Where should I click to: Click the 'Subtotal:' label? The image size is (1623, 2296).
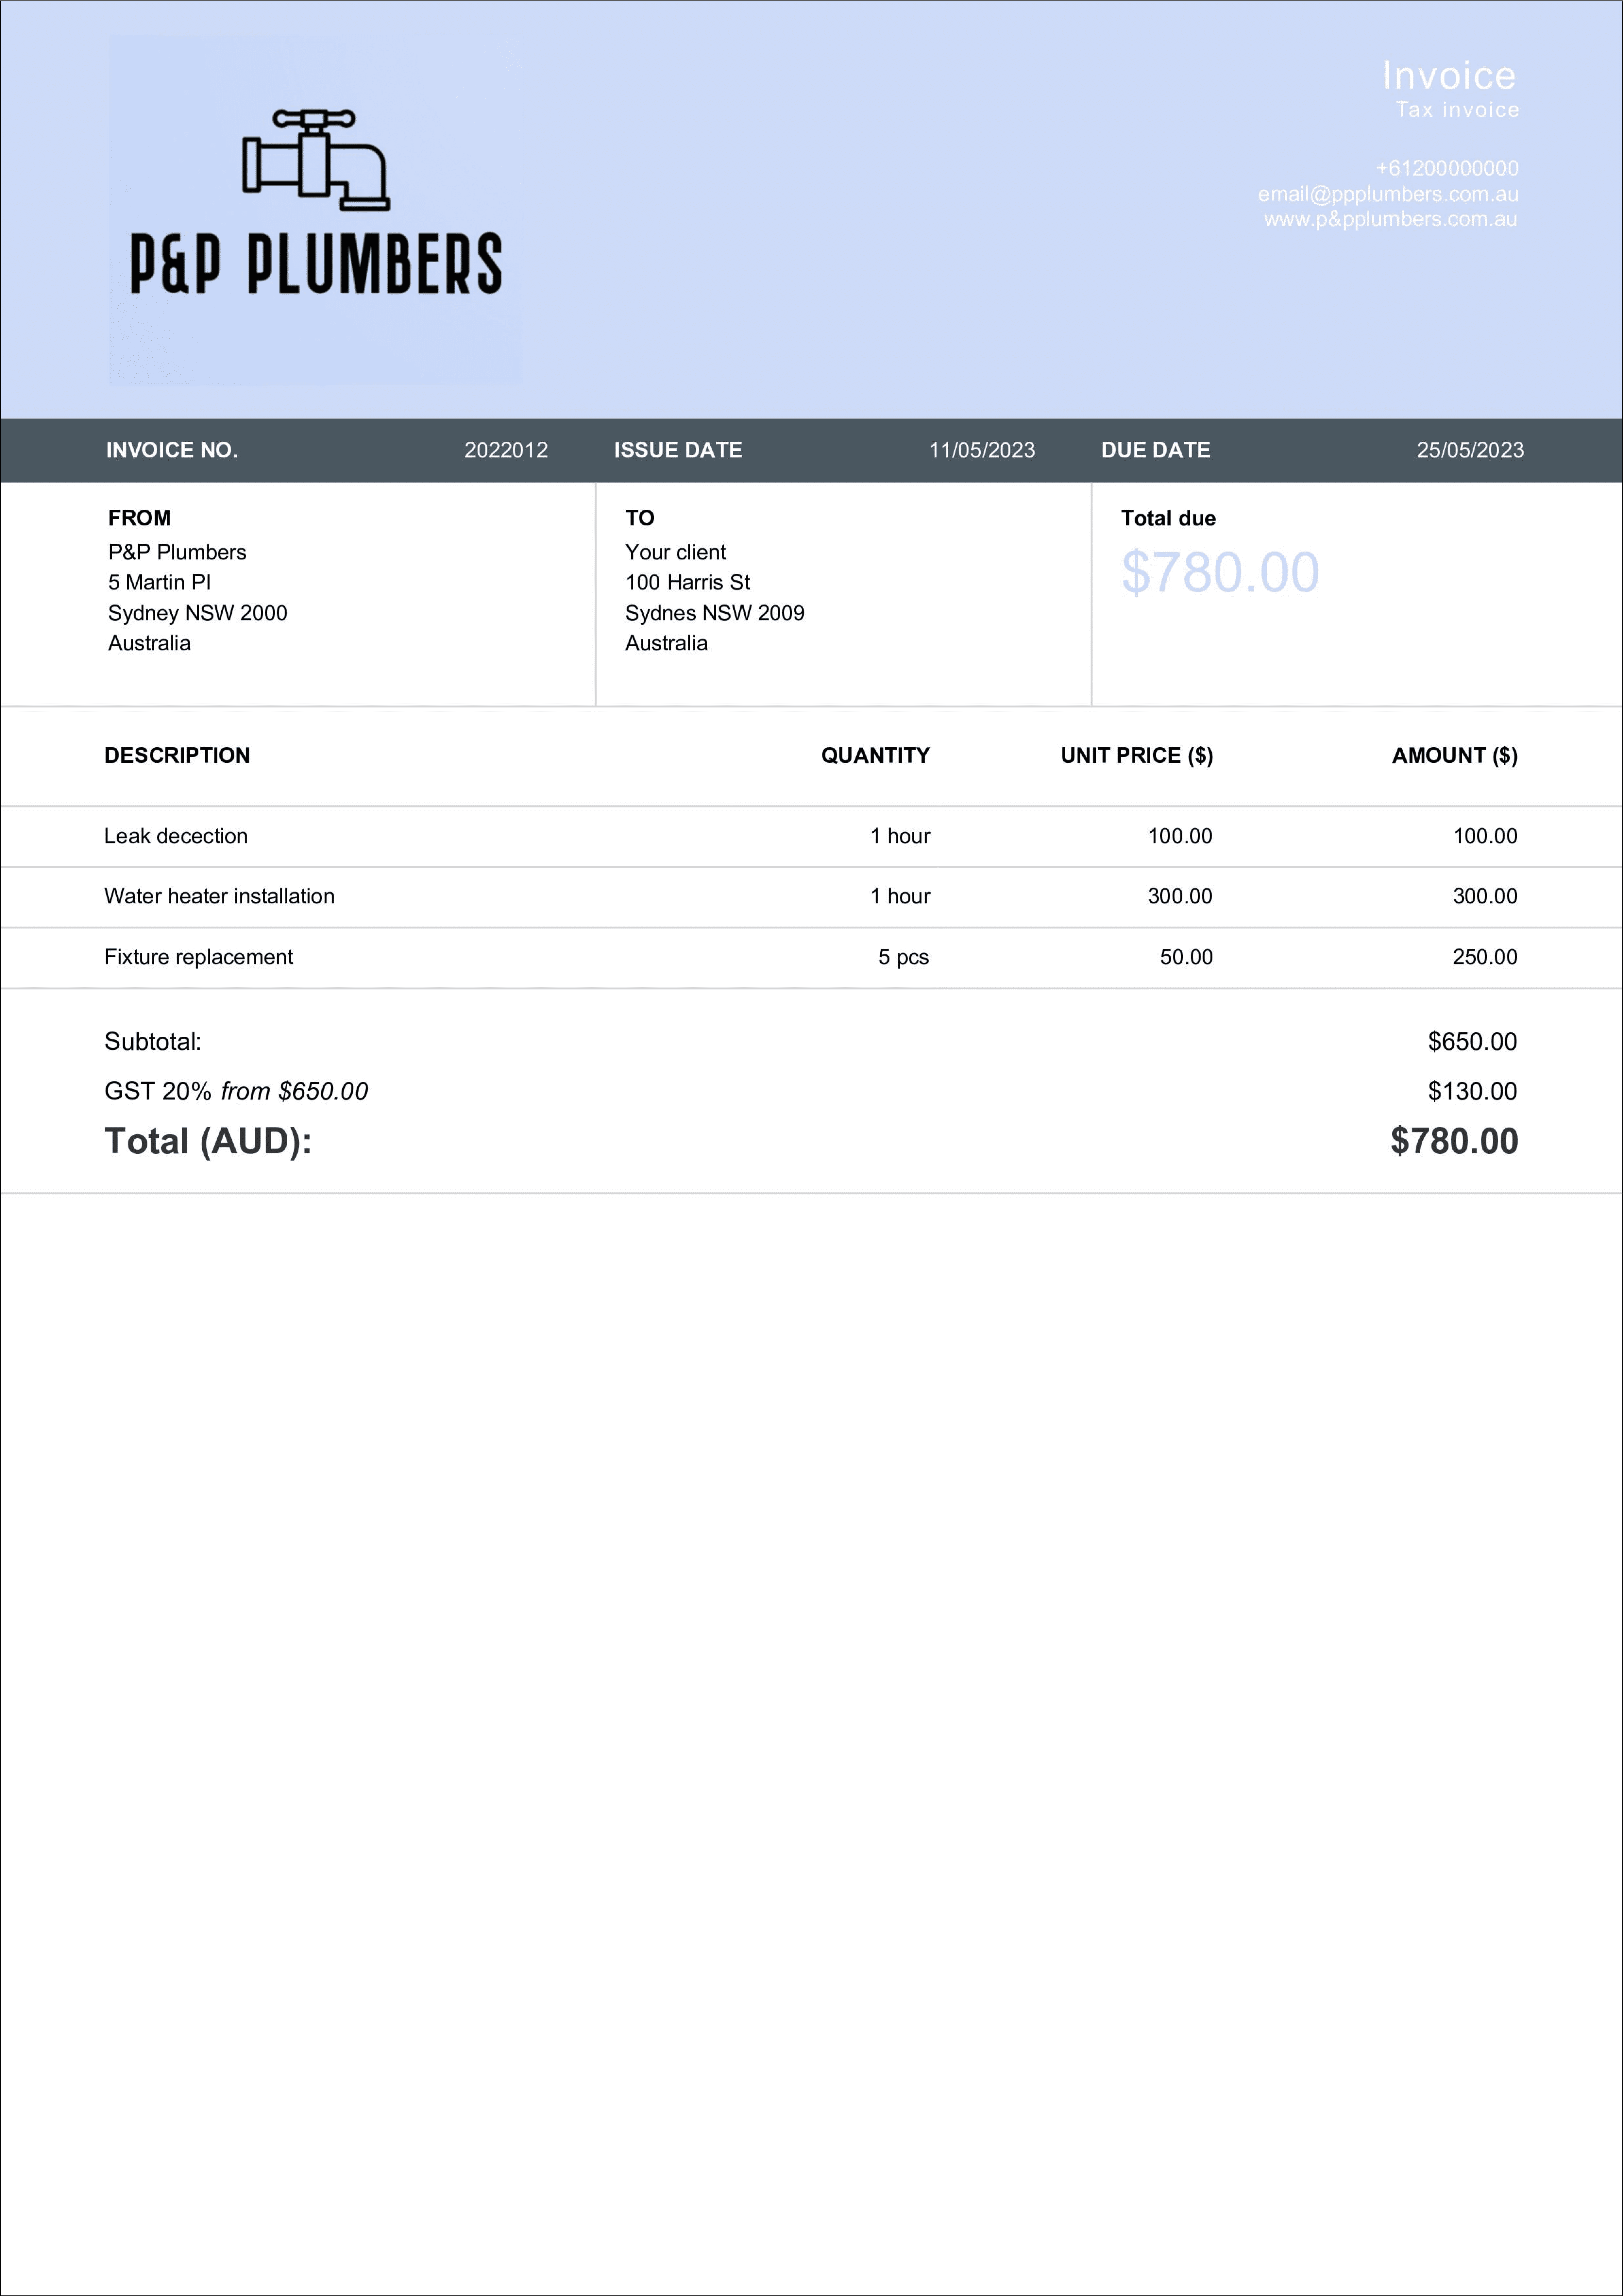[x=153, y=1042]
